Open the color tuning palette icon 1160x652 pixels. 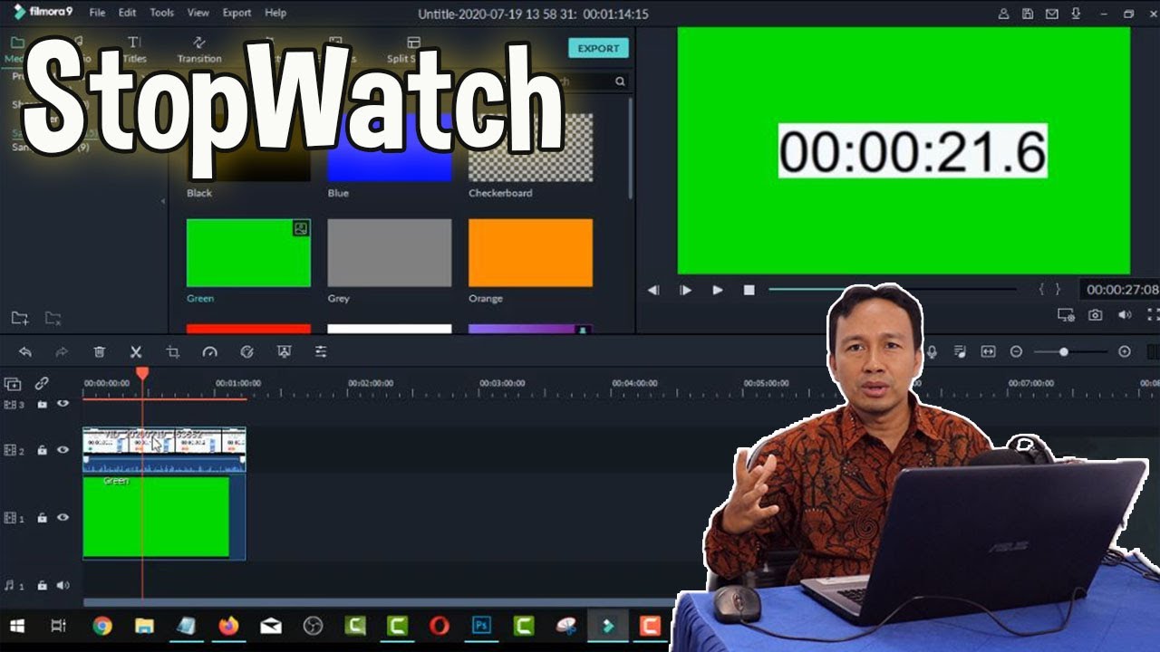pyautogui.click(x=246, y=352)
